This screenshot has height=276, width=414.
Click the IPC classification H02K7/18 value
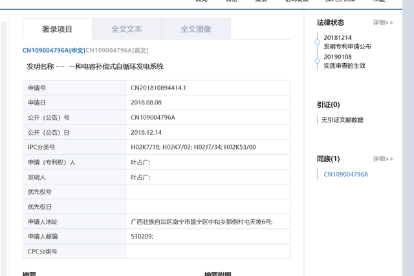145,147
